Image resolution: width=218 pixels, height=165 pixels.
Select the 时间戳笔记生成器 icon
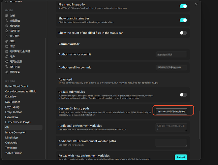coord(7,51)
